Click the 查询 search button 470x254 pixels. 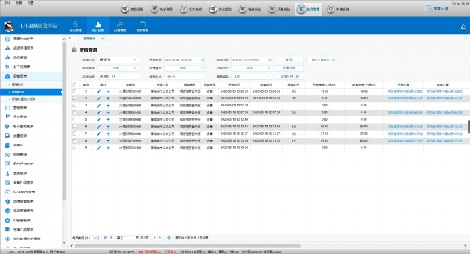[x=289, y=60]
